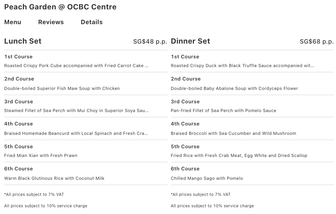Click Braised Broccoli with Sea Cucumber item
The height and width of the screenshot is (214, 336).
click(x=233, y=133)
